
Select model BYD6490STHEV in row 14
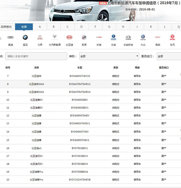pos(80,132)
